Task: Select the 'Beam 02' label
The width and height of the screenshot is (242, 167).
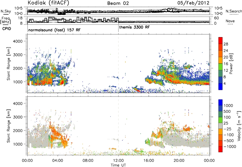Action: (x=118, y=3)
